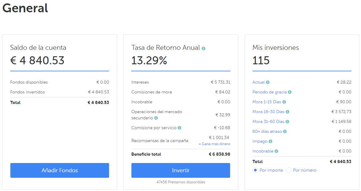Select the Por número radio option
The height and width of the screenshot is (191, 361).
pyautogui.click(x=289, y=170)
